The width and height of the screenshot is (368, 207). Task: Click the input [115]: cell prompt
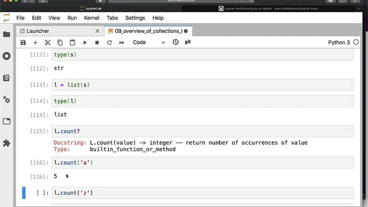coord(39,131)
